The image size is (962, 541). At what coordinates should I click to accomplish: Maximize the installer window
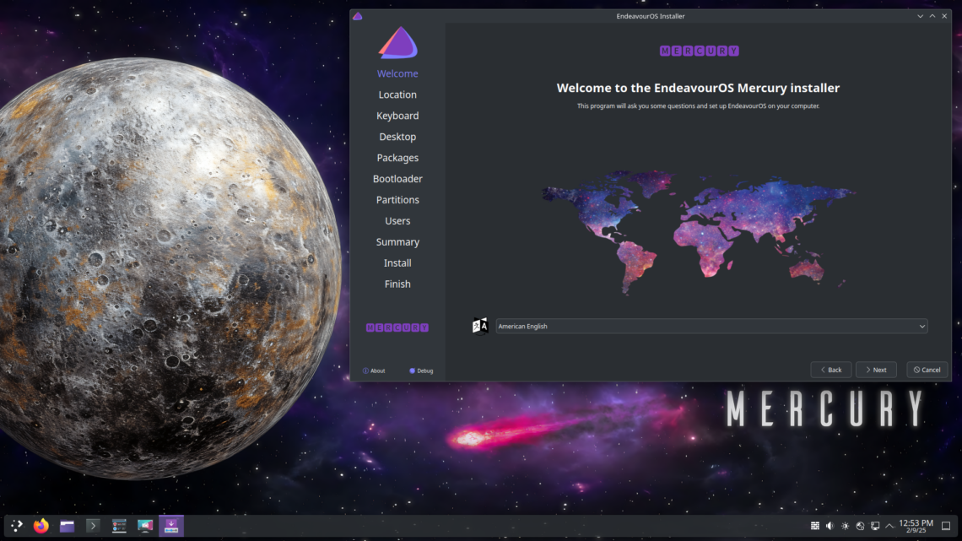932,16
